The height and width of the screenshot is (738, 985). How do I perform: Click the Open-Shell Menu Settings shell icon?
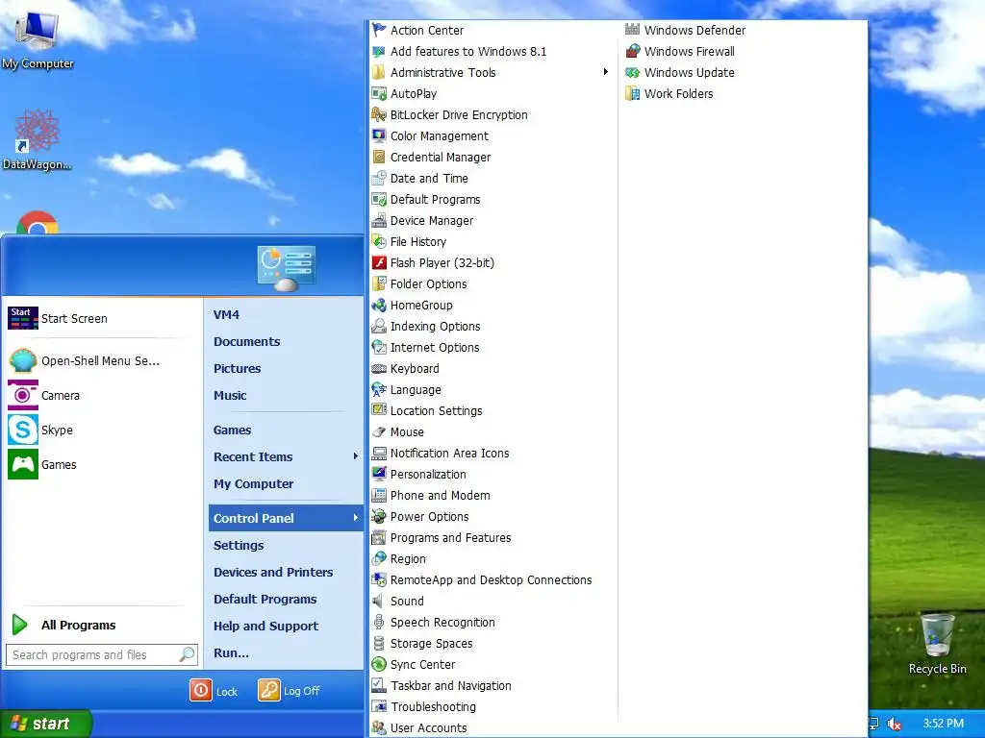point(23,361)
